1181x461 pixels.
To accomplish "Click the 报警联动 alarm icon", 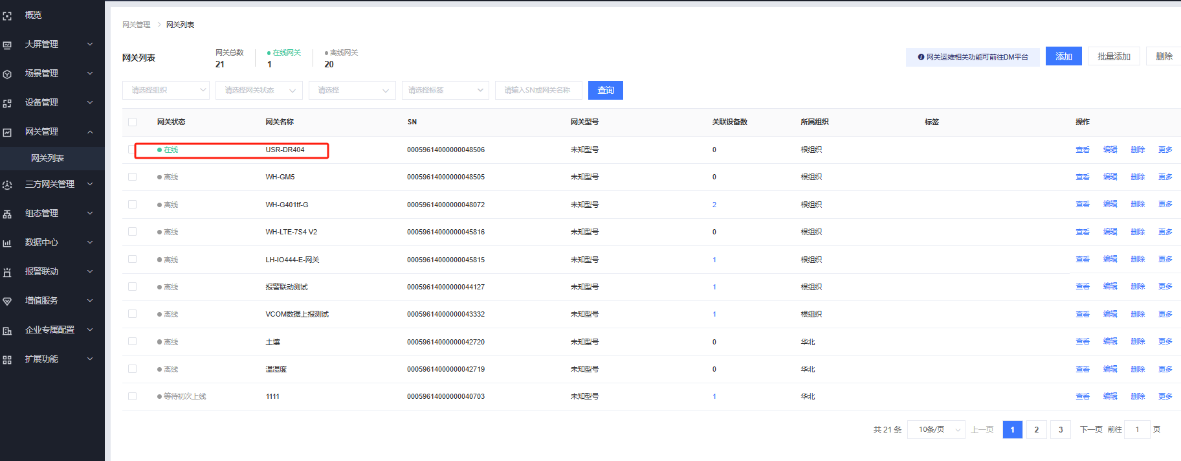I will (x=8, y=272).
